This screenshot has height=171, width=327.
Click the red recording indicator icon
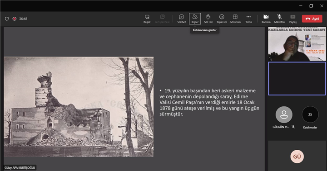coord(15,19)
